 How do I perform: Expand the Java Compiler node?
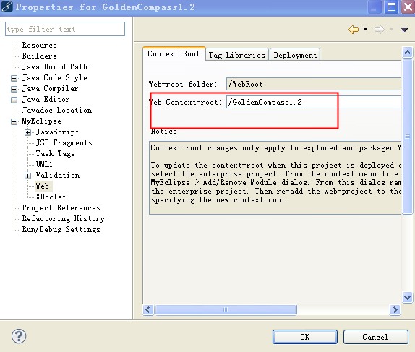[14, 89]
